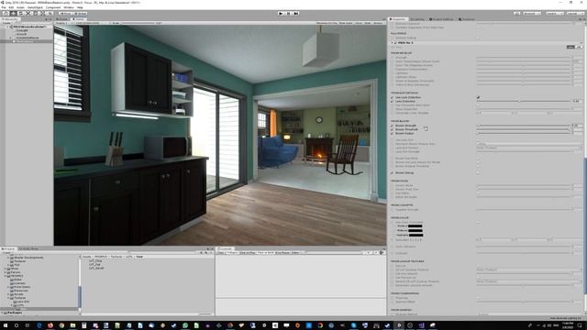Open the Component menu
This screenshot has height=330, width=587.
[x=53, y=7]
